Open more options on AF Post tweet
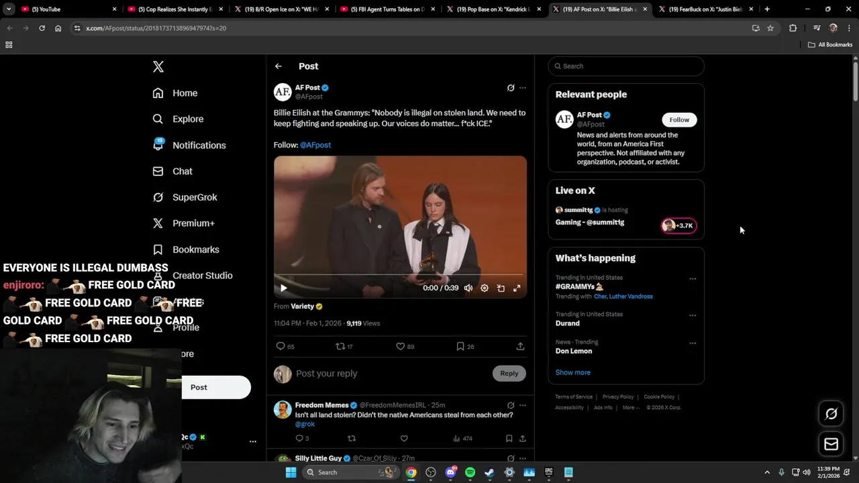This screenshot has width=859, height=483. coord(523,88)
